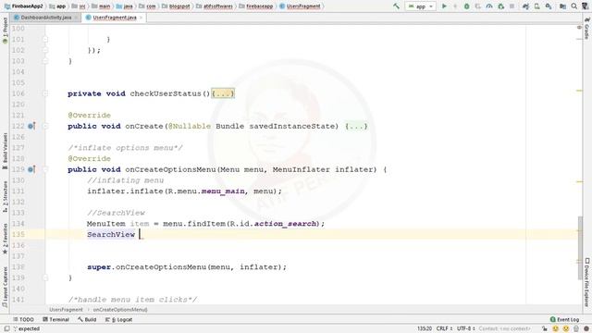Click onCreateOptionsMenu() in the bottom breadcrumb
The height and width of the screenshot is (333, 592).
120,310
